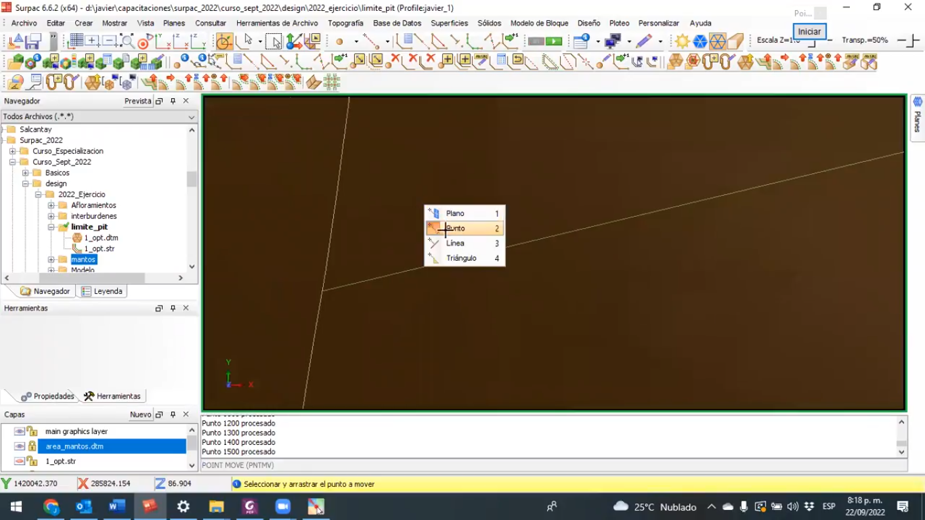Toggle lock on 1_opt.str layer
Screen dimensions: 925x520
(32, 461)
